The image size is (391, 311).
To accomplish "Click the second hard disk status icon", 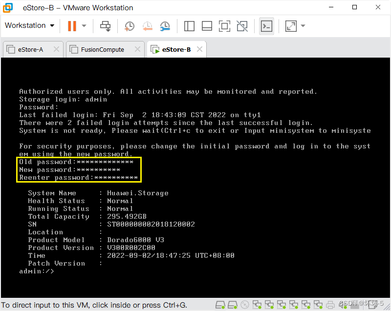I will [x=233, y=305].
